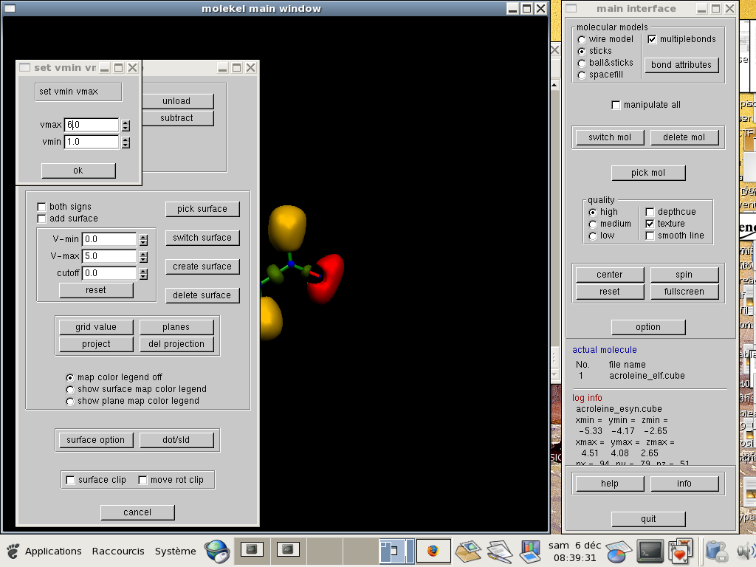Enable the depthcue checkbox
This screenshot has height=567, width=756.
(650, 212)
